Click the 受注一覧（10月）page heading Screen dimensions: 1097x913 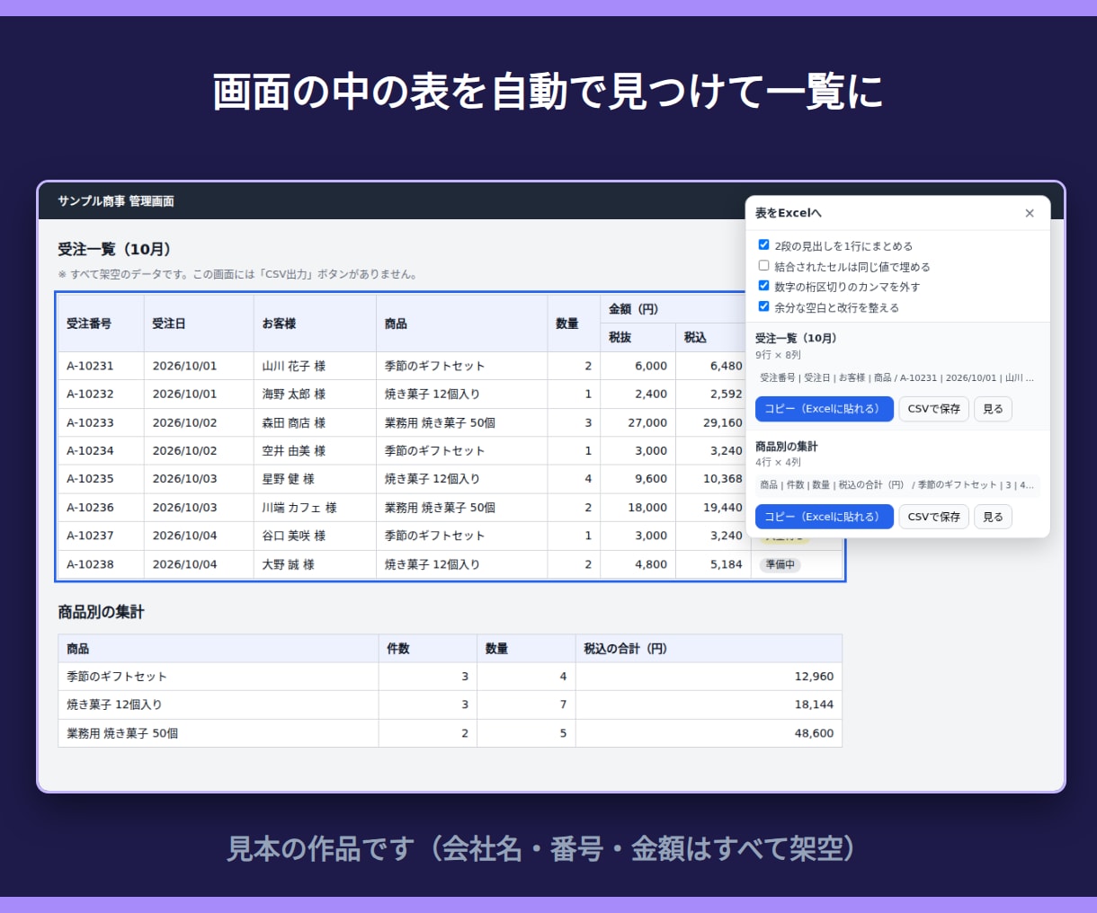tap(114, 249)
